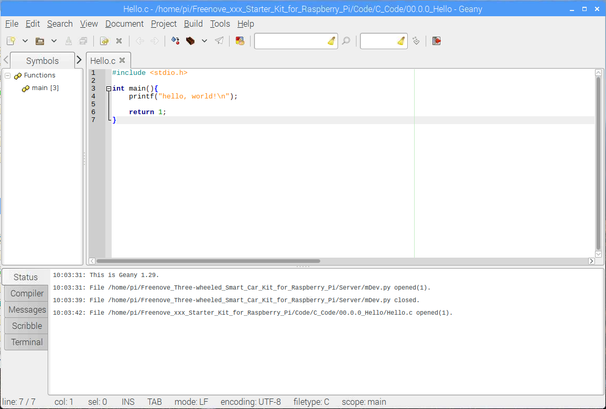Open the recent files dropdown arrow
The image size is (606, 409).
pyautogui.click(x=53, y=41)
